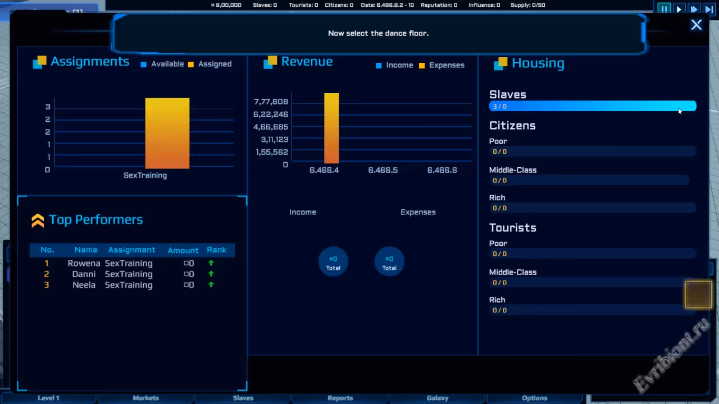Open the Galaxy tab
Screen dimensions: 719x404
click(437, 398)
